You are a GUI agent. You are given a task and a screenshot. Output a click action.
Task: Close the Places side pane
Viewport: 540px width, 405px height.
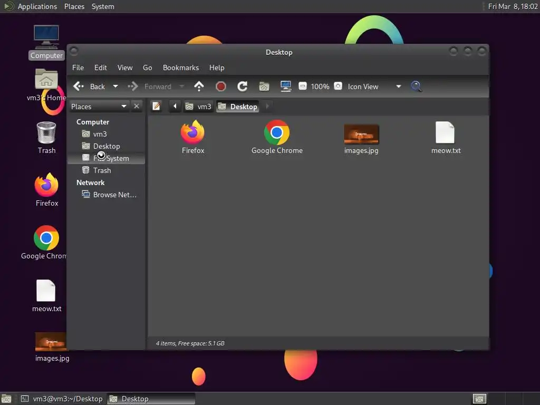pos(137,106)
